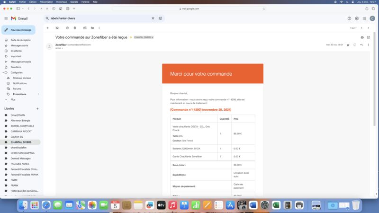Go to newer conversation arrow

click(361, 28)
